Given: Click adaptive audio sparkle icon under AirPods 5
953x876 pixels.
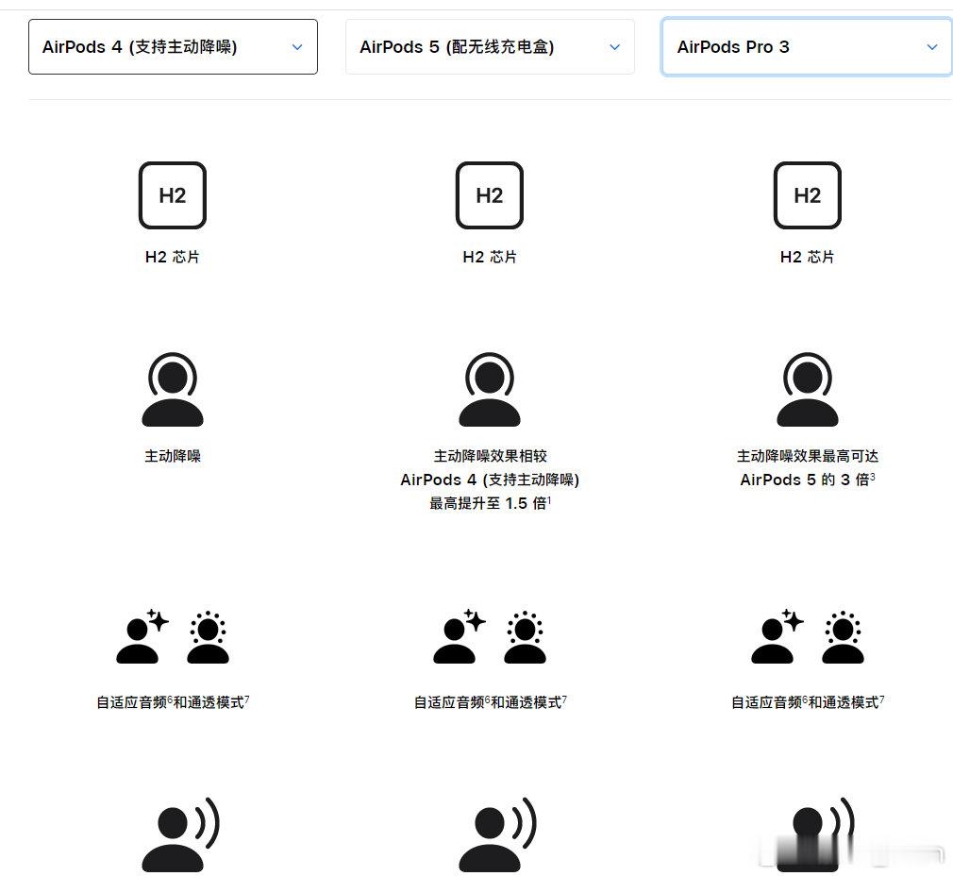Looking at the screenshot, I should point(460,636).
